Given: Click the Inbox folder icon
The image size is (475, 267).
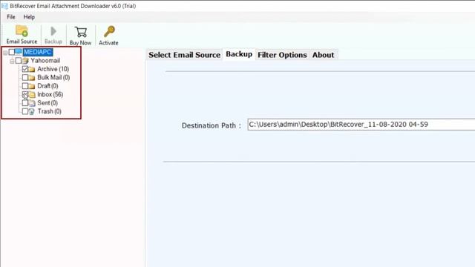Looking at the screenshot, I should point(32,95).
